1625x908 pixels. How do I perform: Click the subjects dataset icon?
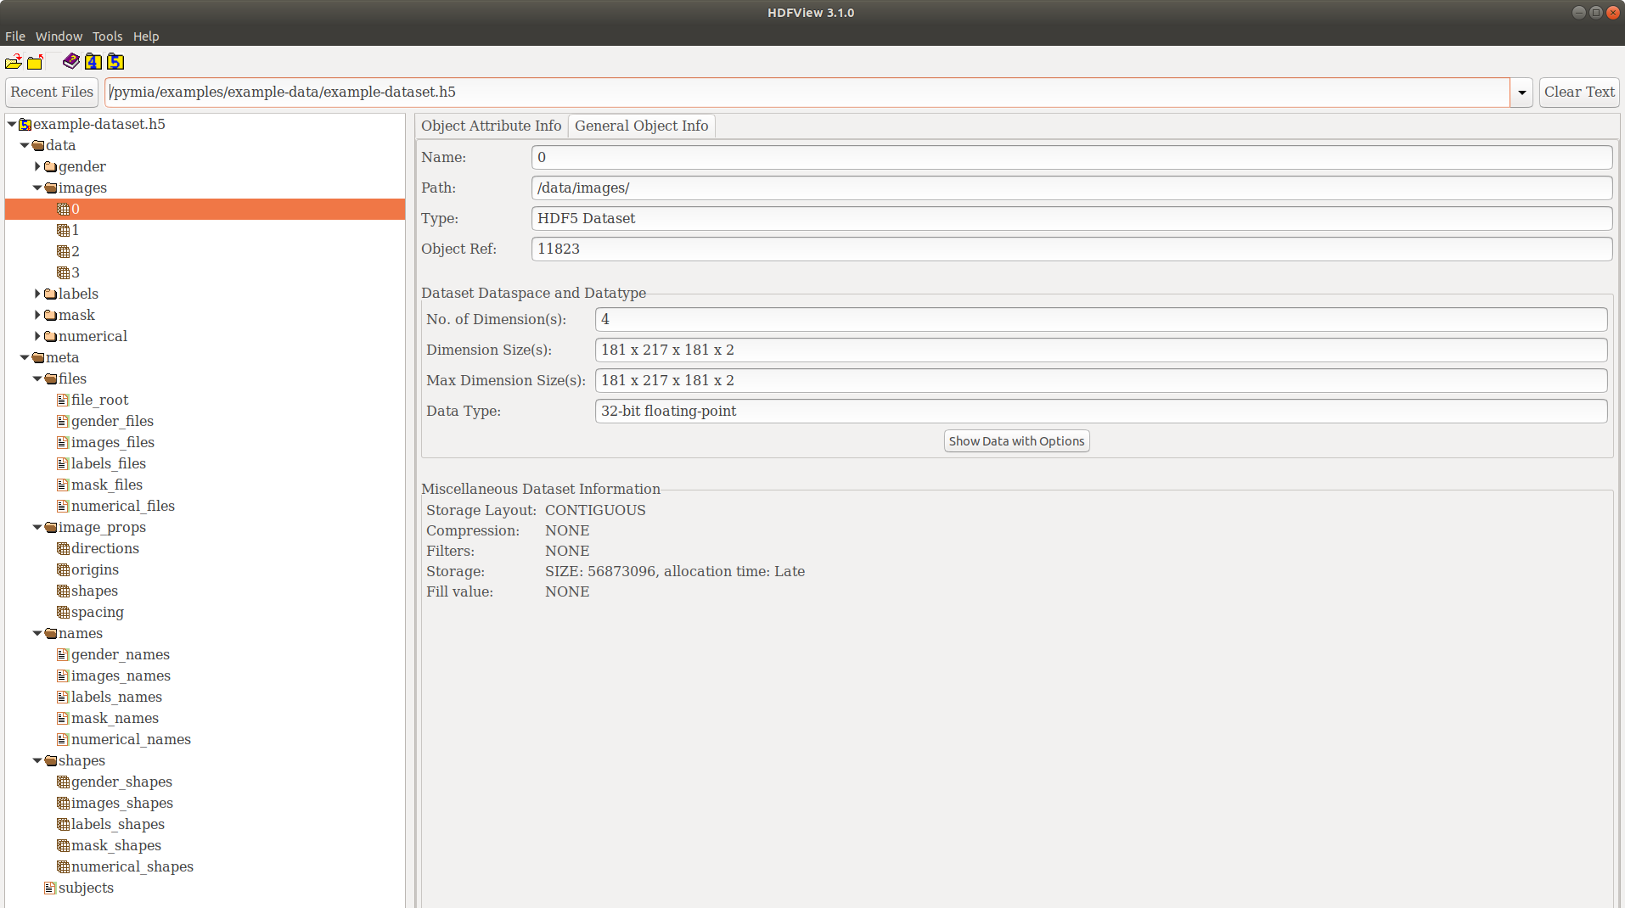(x=50, y=888)
